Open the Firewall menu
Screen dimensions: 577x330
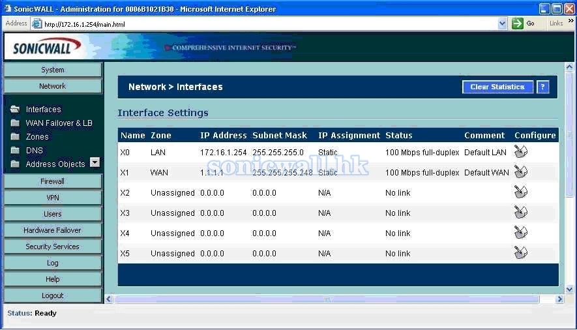tap(53, 181)
